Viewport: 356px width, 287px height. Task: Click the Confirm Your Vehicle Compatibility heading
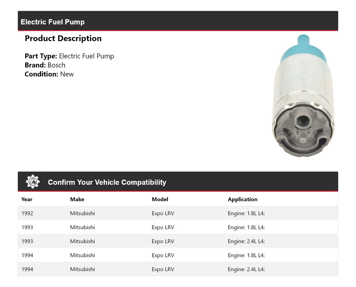[107, 182]
